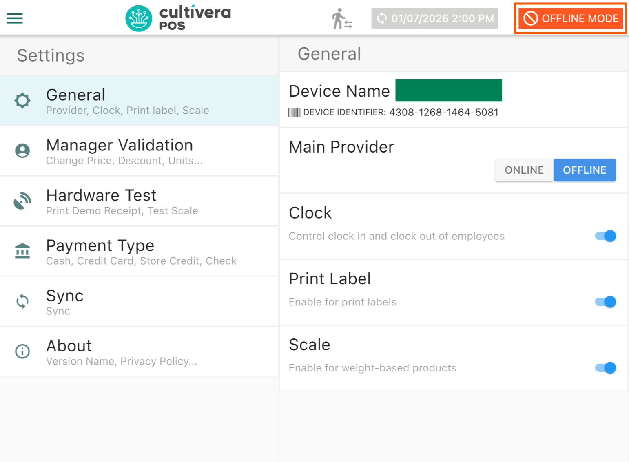Click the device identifier barcode icon
Screen dimensions: 629x462
[294, 113]
